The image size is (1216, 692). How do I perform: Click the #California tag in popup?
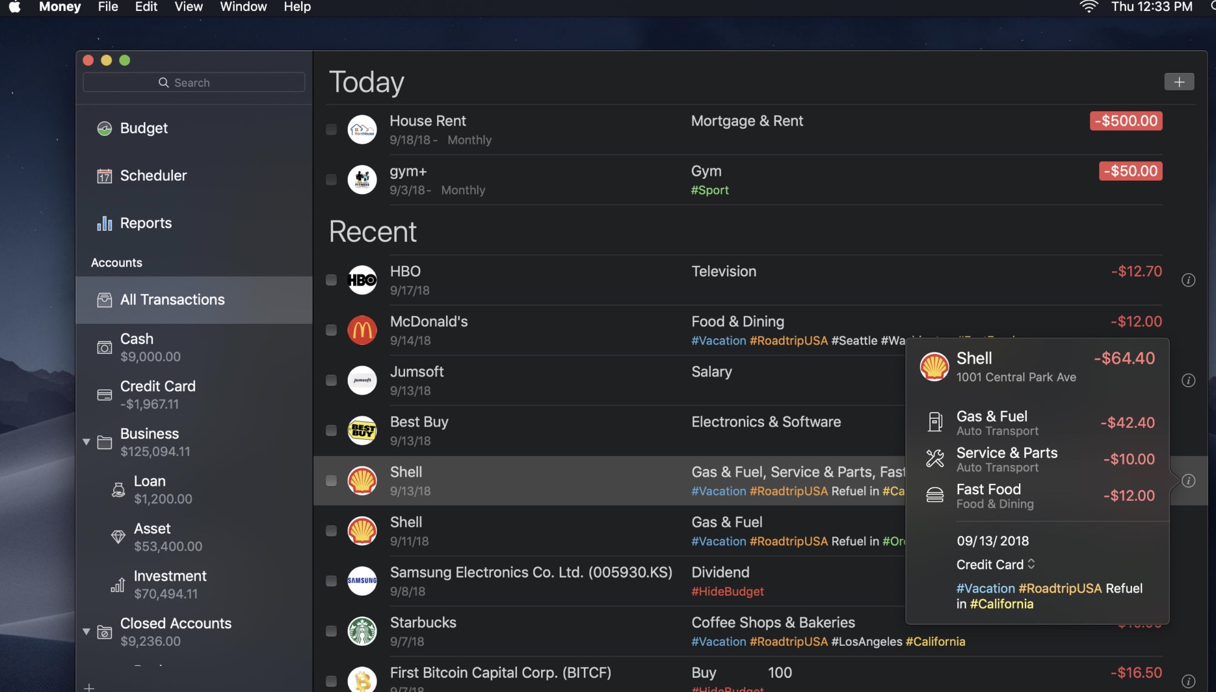[1001, 604]
